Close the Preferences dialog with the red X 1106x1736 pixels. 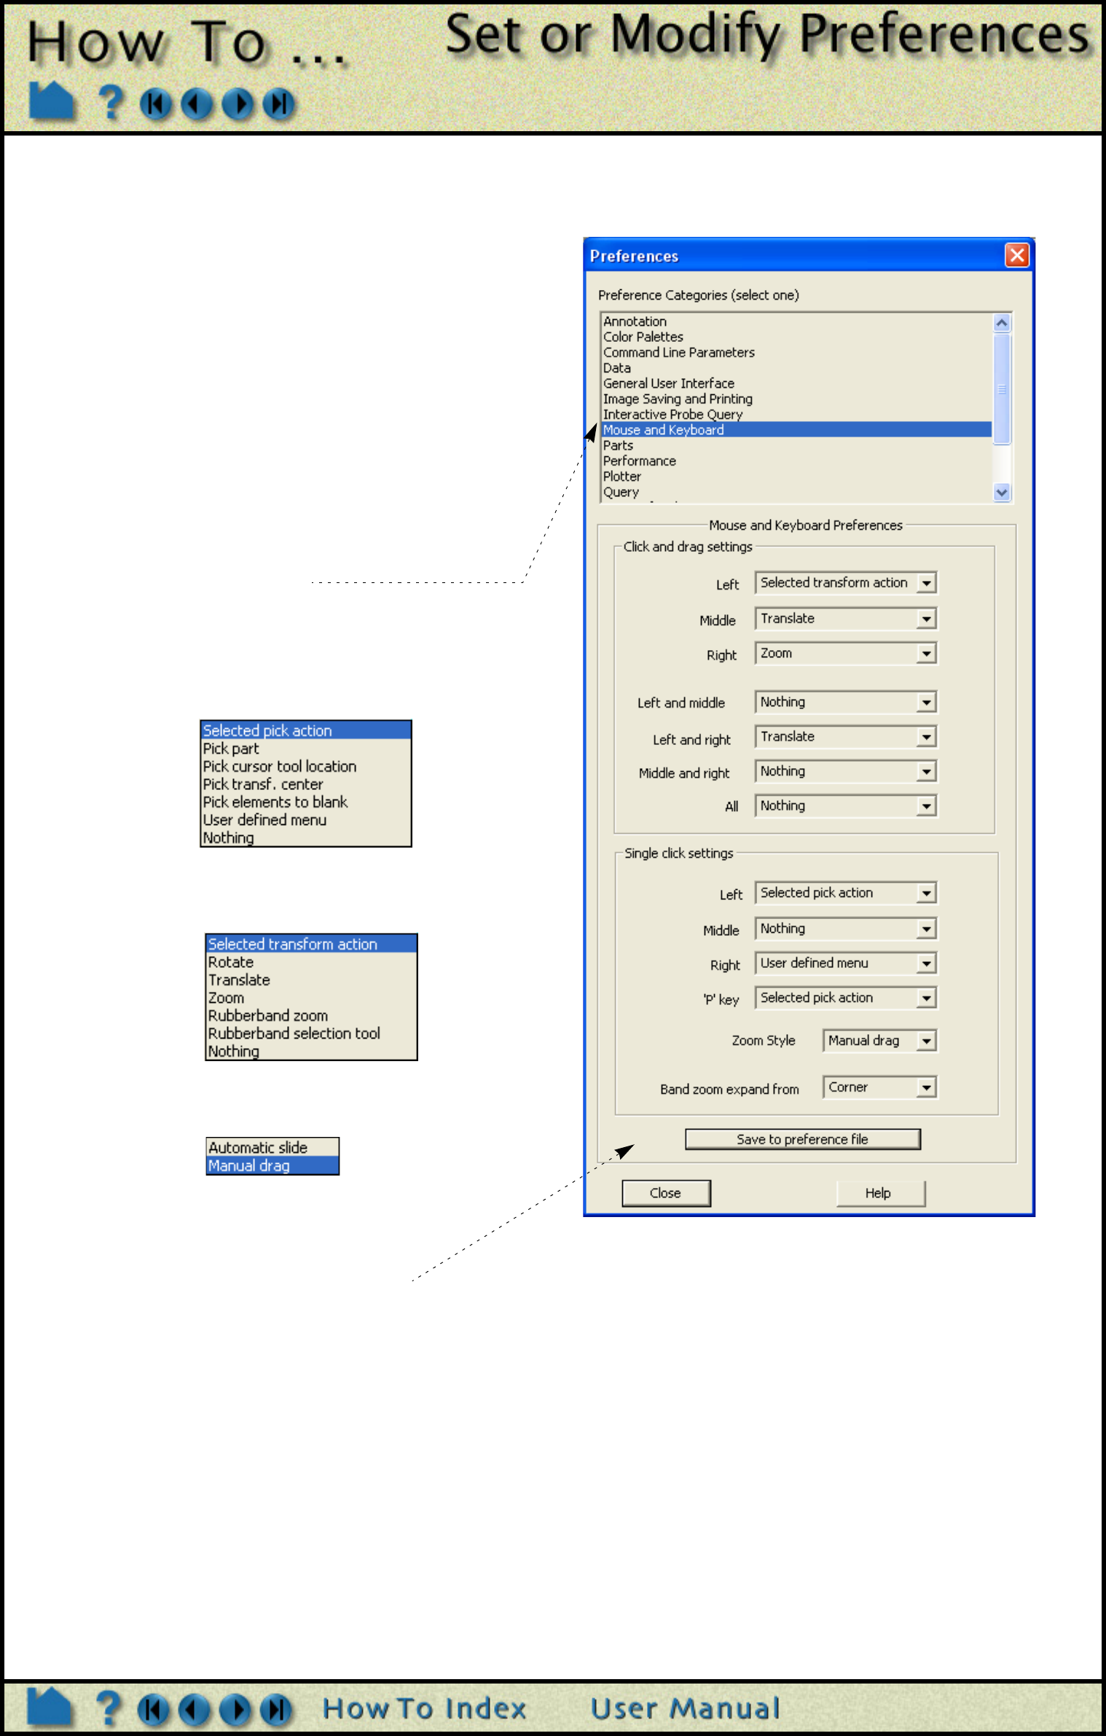point(1017,255)
